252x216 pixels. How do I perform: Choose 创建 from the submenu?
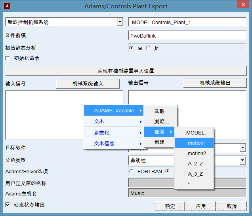159,142
